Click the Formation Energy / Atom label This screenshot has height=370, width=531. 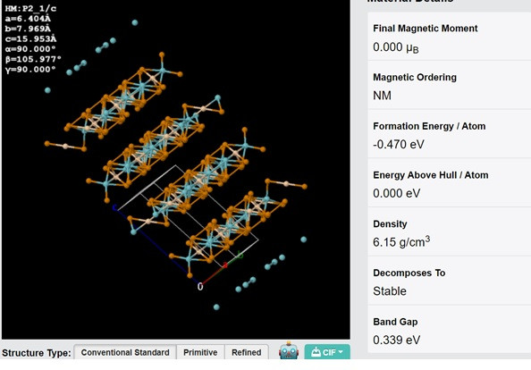(429, 126)
